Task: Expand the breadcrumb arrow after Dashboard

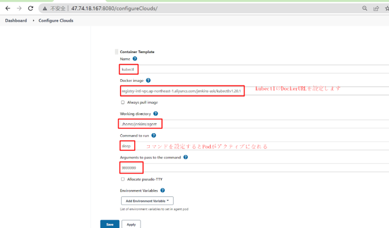Action: tap(33, 21)
